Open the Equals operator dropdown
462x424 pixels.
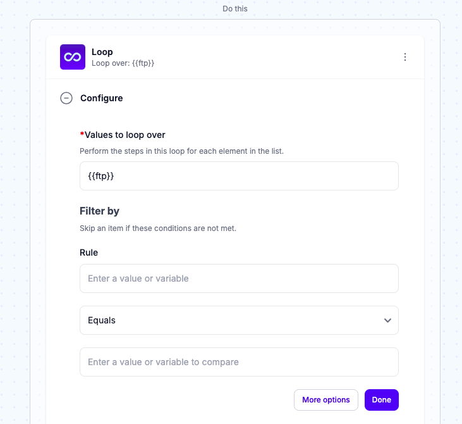(239, 320)
